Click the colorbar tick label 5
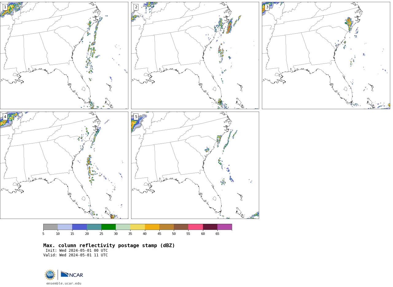Screen dimensions: 393x287 (43, 234)
